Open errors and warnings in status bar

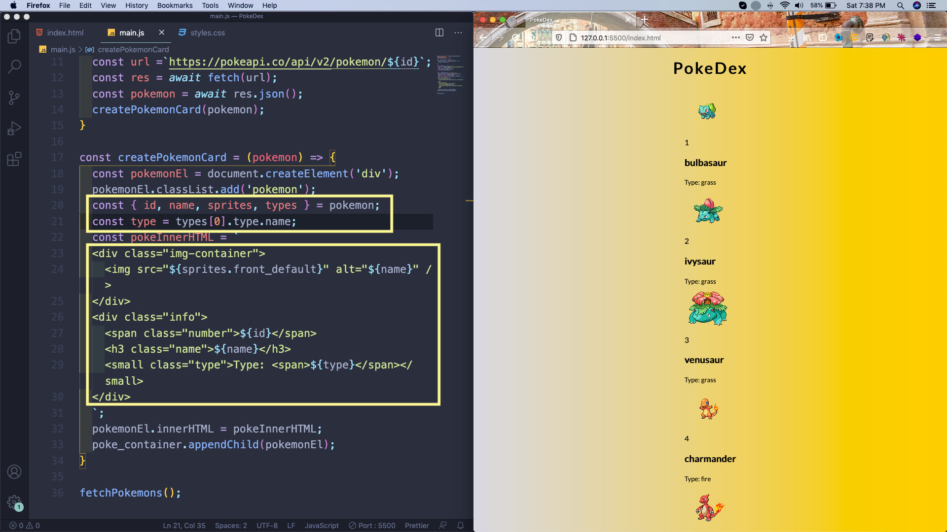point(25,526)
